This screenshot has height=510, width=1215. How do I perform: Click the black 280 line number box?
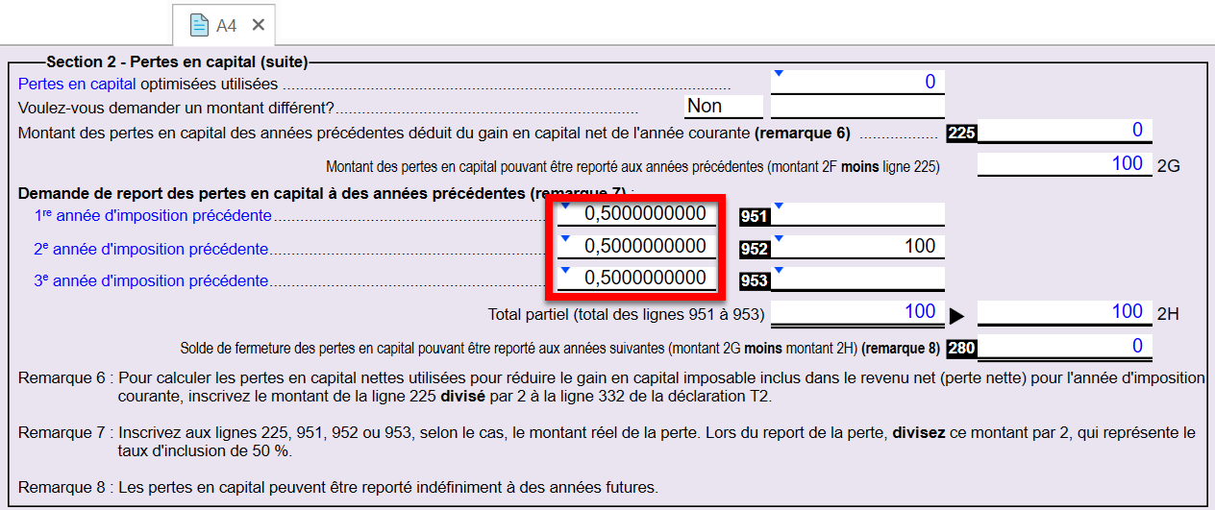tap(961, 348)
